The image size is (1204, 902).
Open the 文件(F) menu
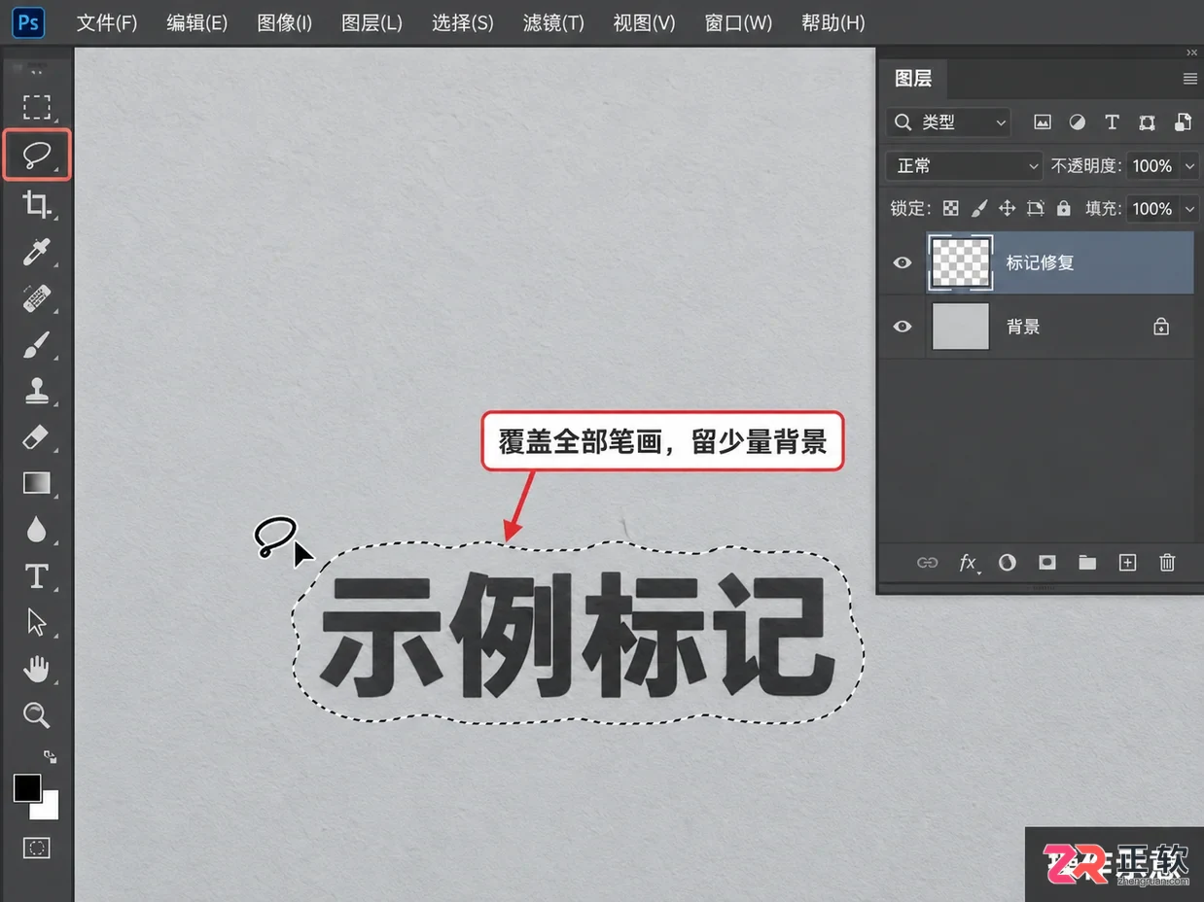click(x=107, y=22)
